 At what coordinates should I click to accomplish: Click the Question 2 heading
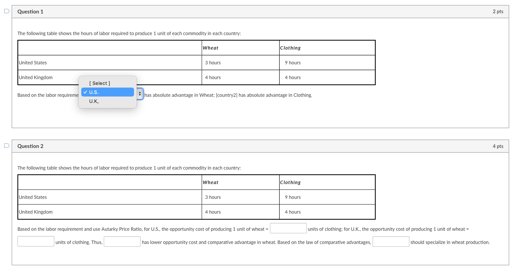[30, 146]
